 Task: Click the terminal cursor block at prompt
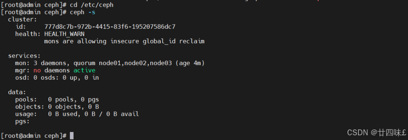pyautogui.click(x=72, y=135)
